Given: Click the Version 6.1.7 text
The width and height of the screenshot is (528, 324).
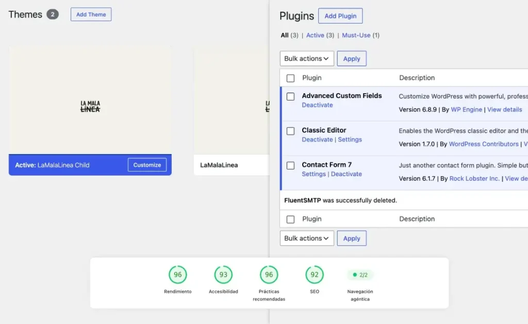Looking at the screenshot, I should (x=417, y=179).
